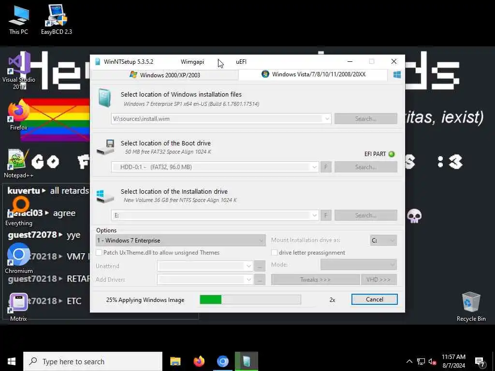The image size is (495, 371).
Task: Launch Chromium from the taskbar
Action: click(222, 361)
